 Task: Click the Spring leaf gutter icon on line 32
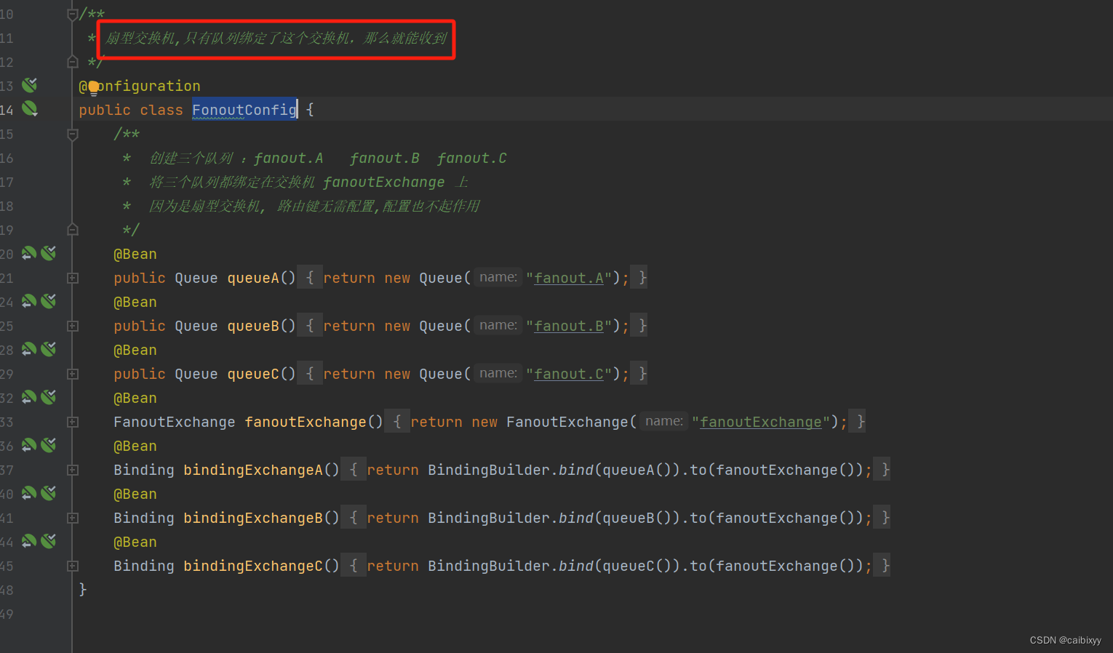click(x=49, y=398)
